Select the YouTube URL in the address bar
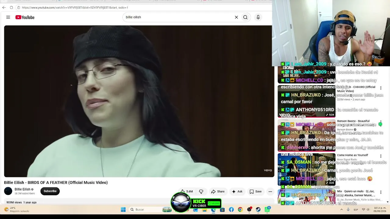Image resolution: width=390 pixels, height=219 pixels. (x=75, y=7)
